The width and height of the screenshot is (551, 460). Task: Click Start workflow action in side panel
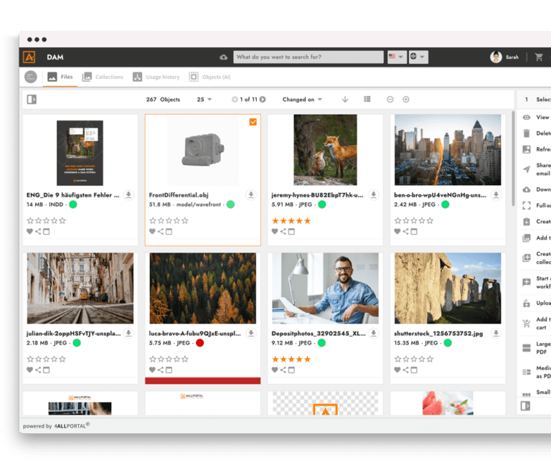[x=537, y=282]
